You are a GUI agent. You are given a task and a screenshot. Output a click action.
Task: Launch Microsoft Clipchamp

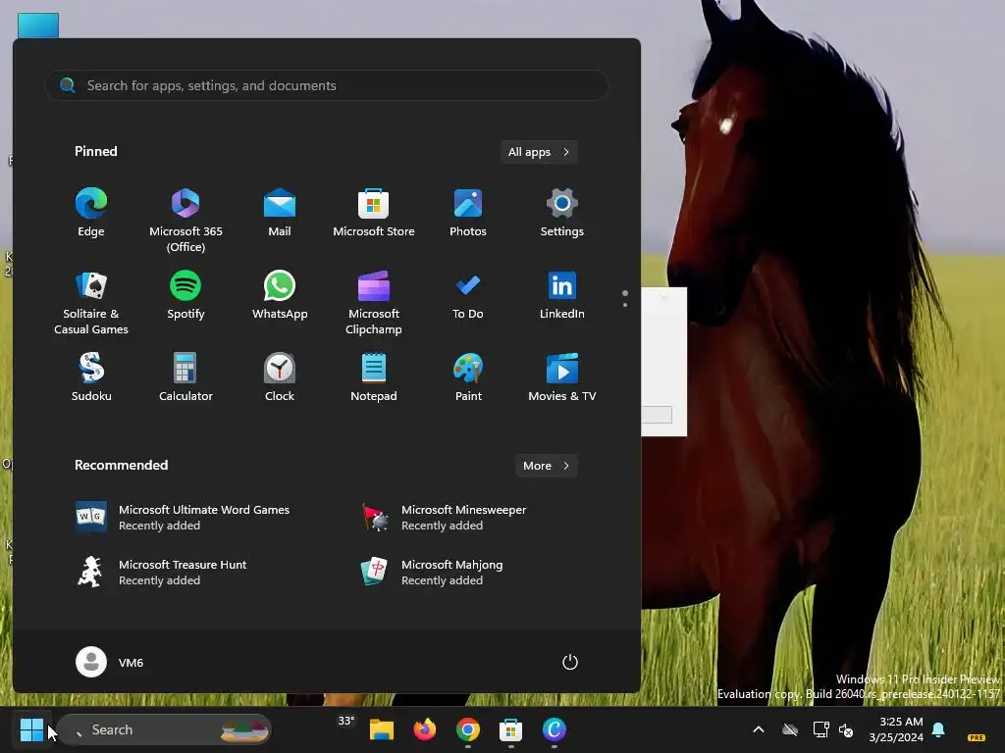374,302
